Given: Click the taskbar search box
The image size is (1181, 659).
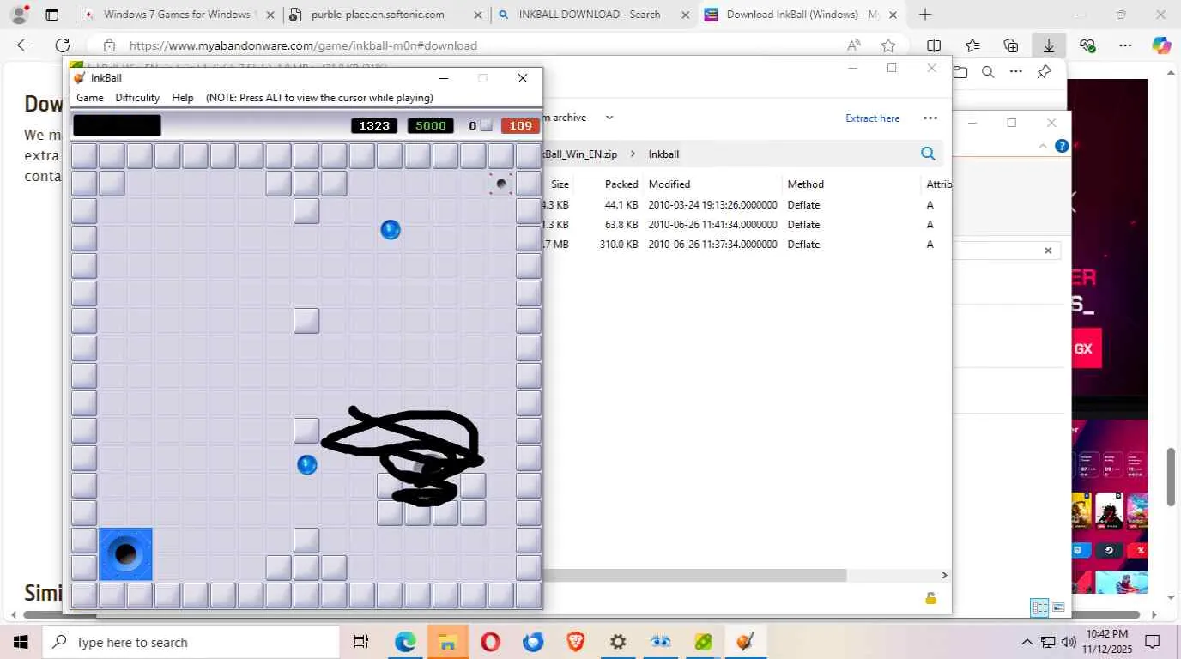Looking at the screenshot, I should point(191,642).
